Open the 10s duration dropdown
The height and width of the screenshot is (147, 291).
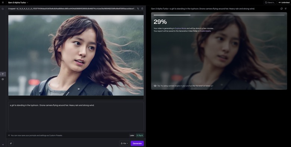124,143
